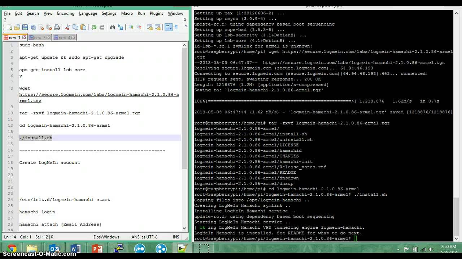Click the network signal tray icon
The width and height of the screenshot is (462, 259).
423,249
